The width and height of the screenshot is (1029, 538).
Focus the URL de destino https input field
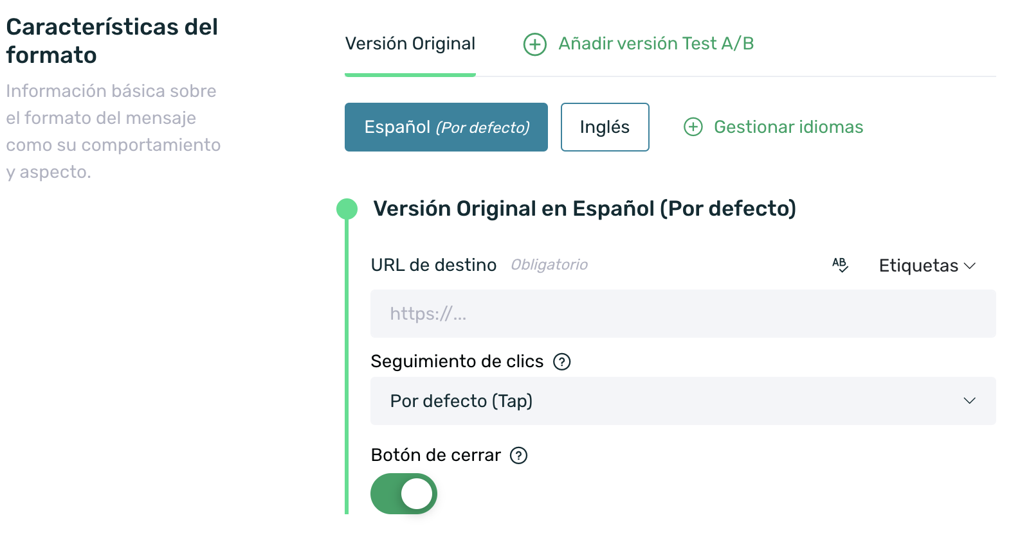click(683, 313)
